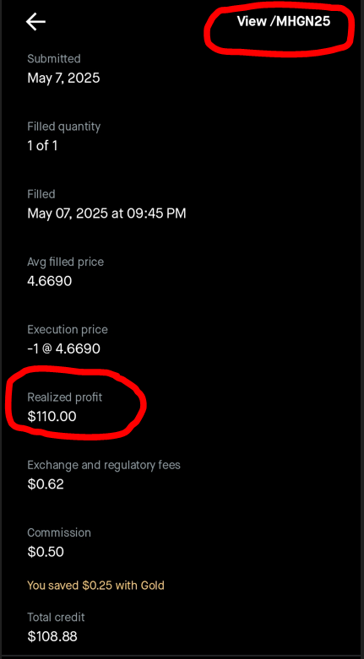Click the 1 of 1 filled quantity value
The image size is (364, 659).
42,146
